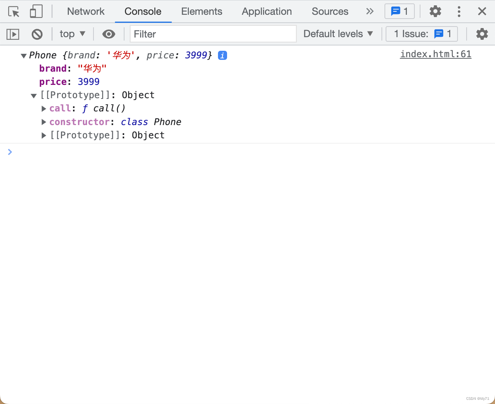Collapse the Phone object tree

23,56
